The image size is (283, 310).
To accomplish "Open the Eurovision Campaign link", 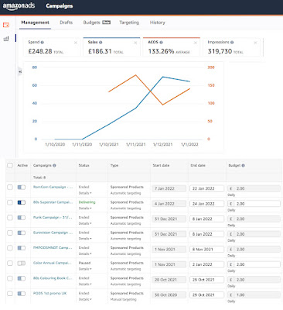I will click(x=53, y=232).
